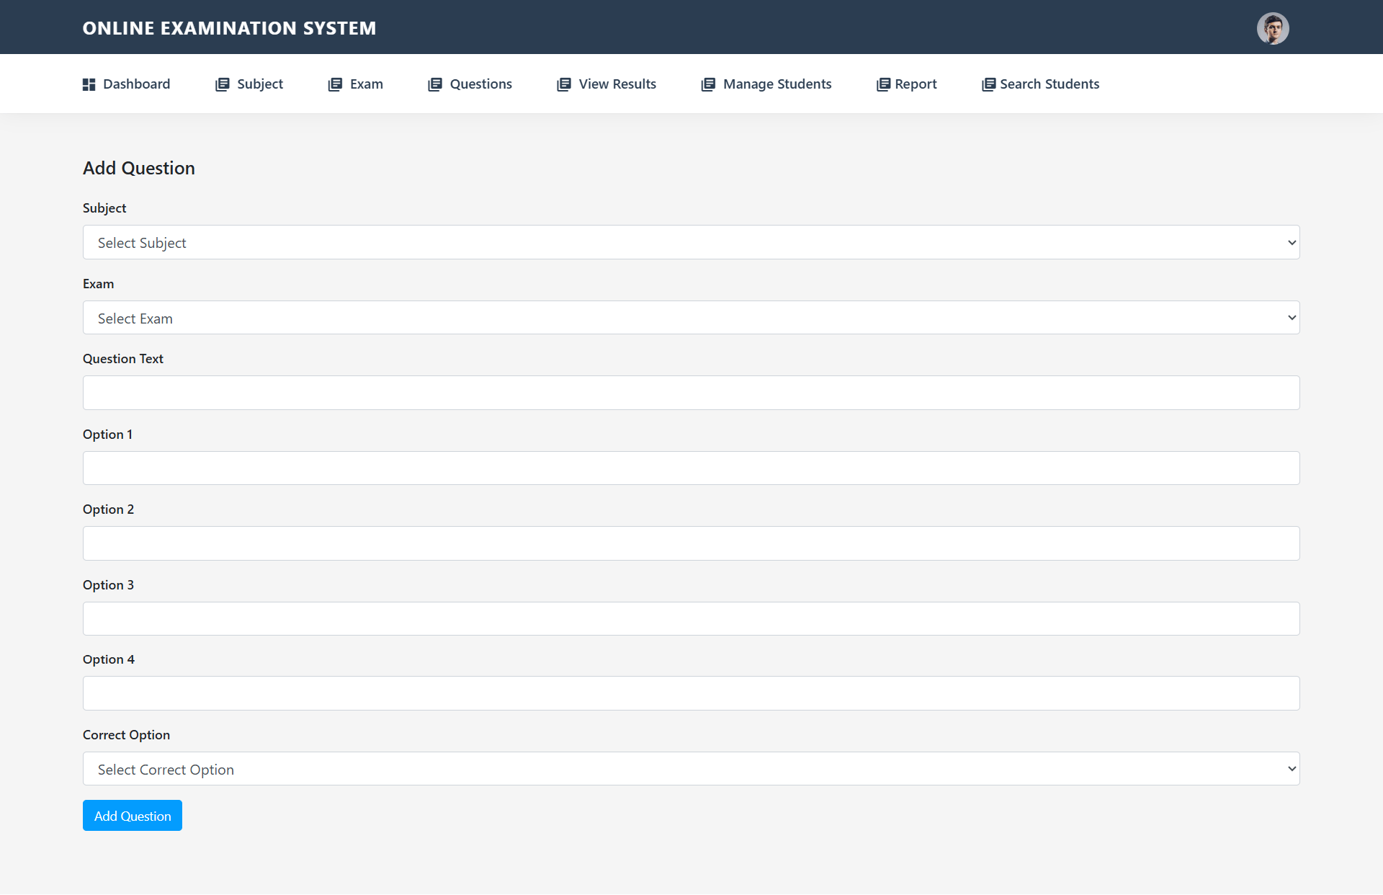Open the Report menu item
The width and height of the screenshot is (1383, 895).
pyautogui.click(x=915, y=84)
